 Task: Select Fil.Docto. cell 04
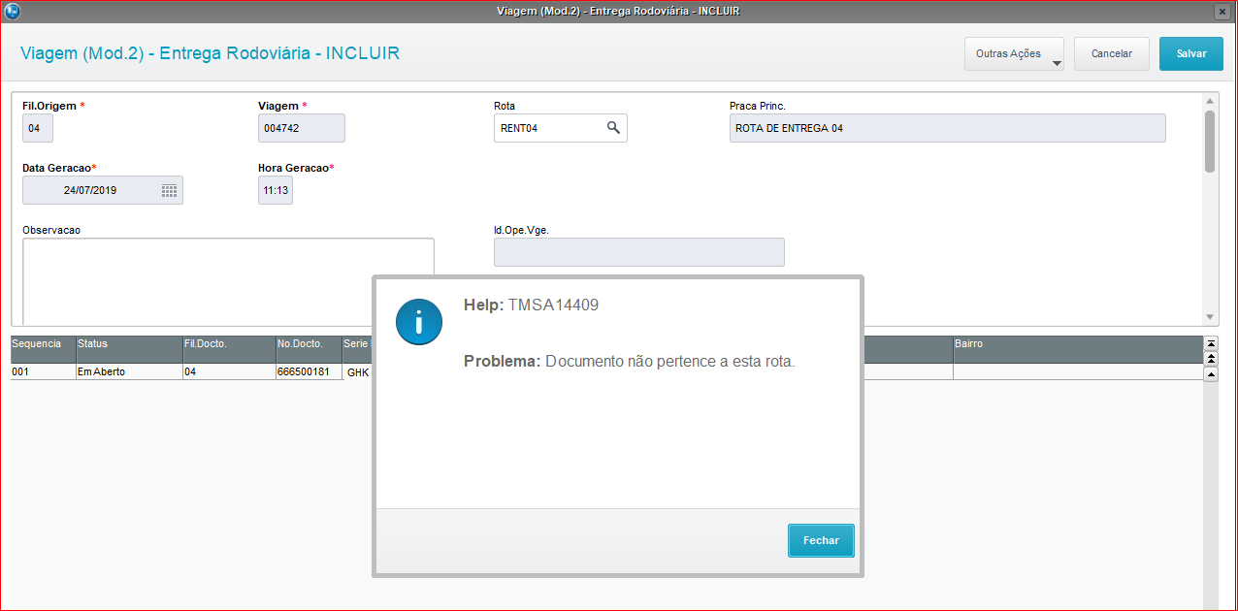[x=230, y=371]
